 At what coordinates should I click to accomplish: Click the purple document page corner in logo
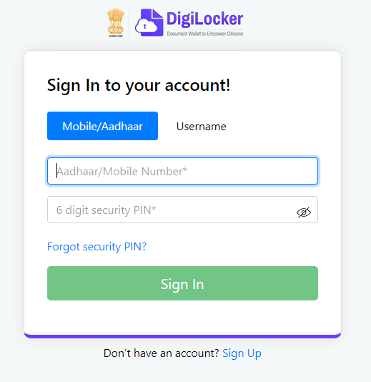click(157, 14)
